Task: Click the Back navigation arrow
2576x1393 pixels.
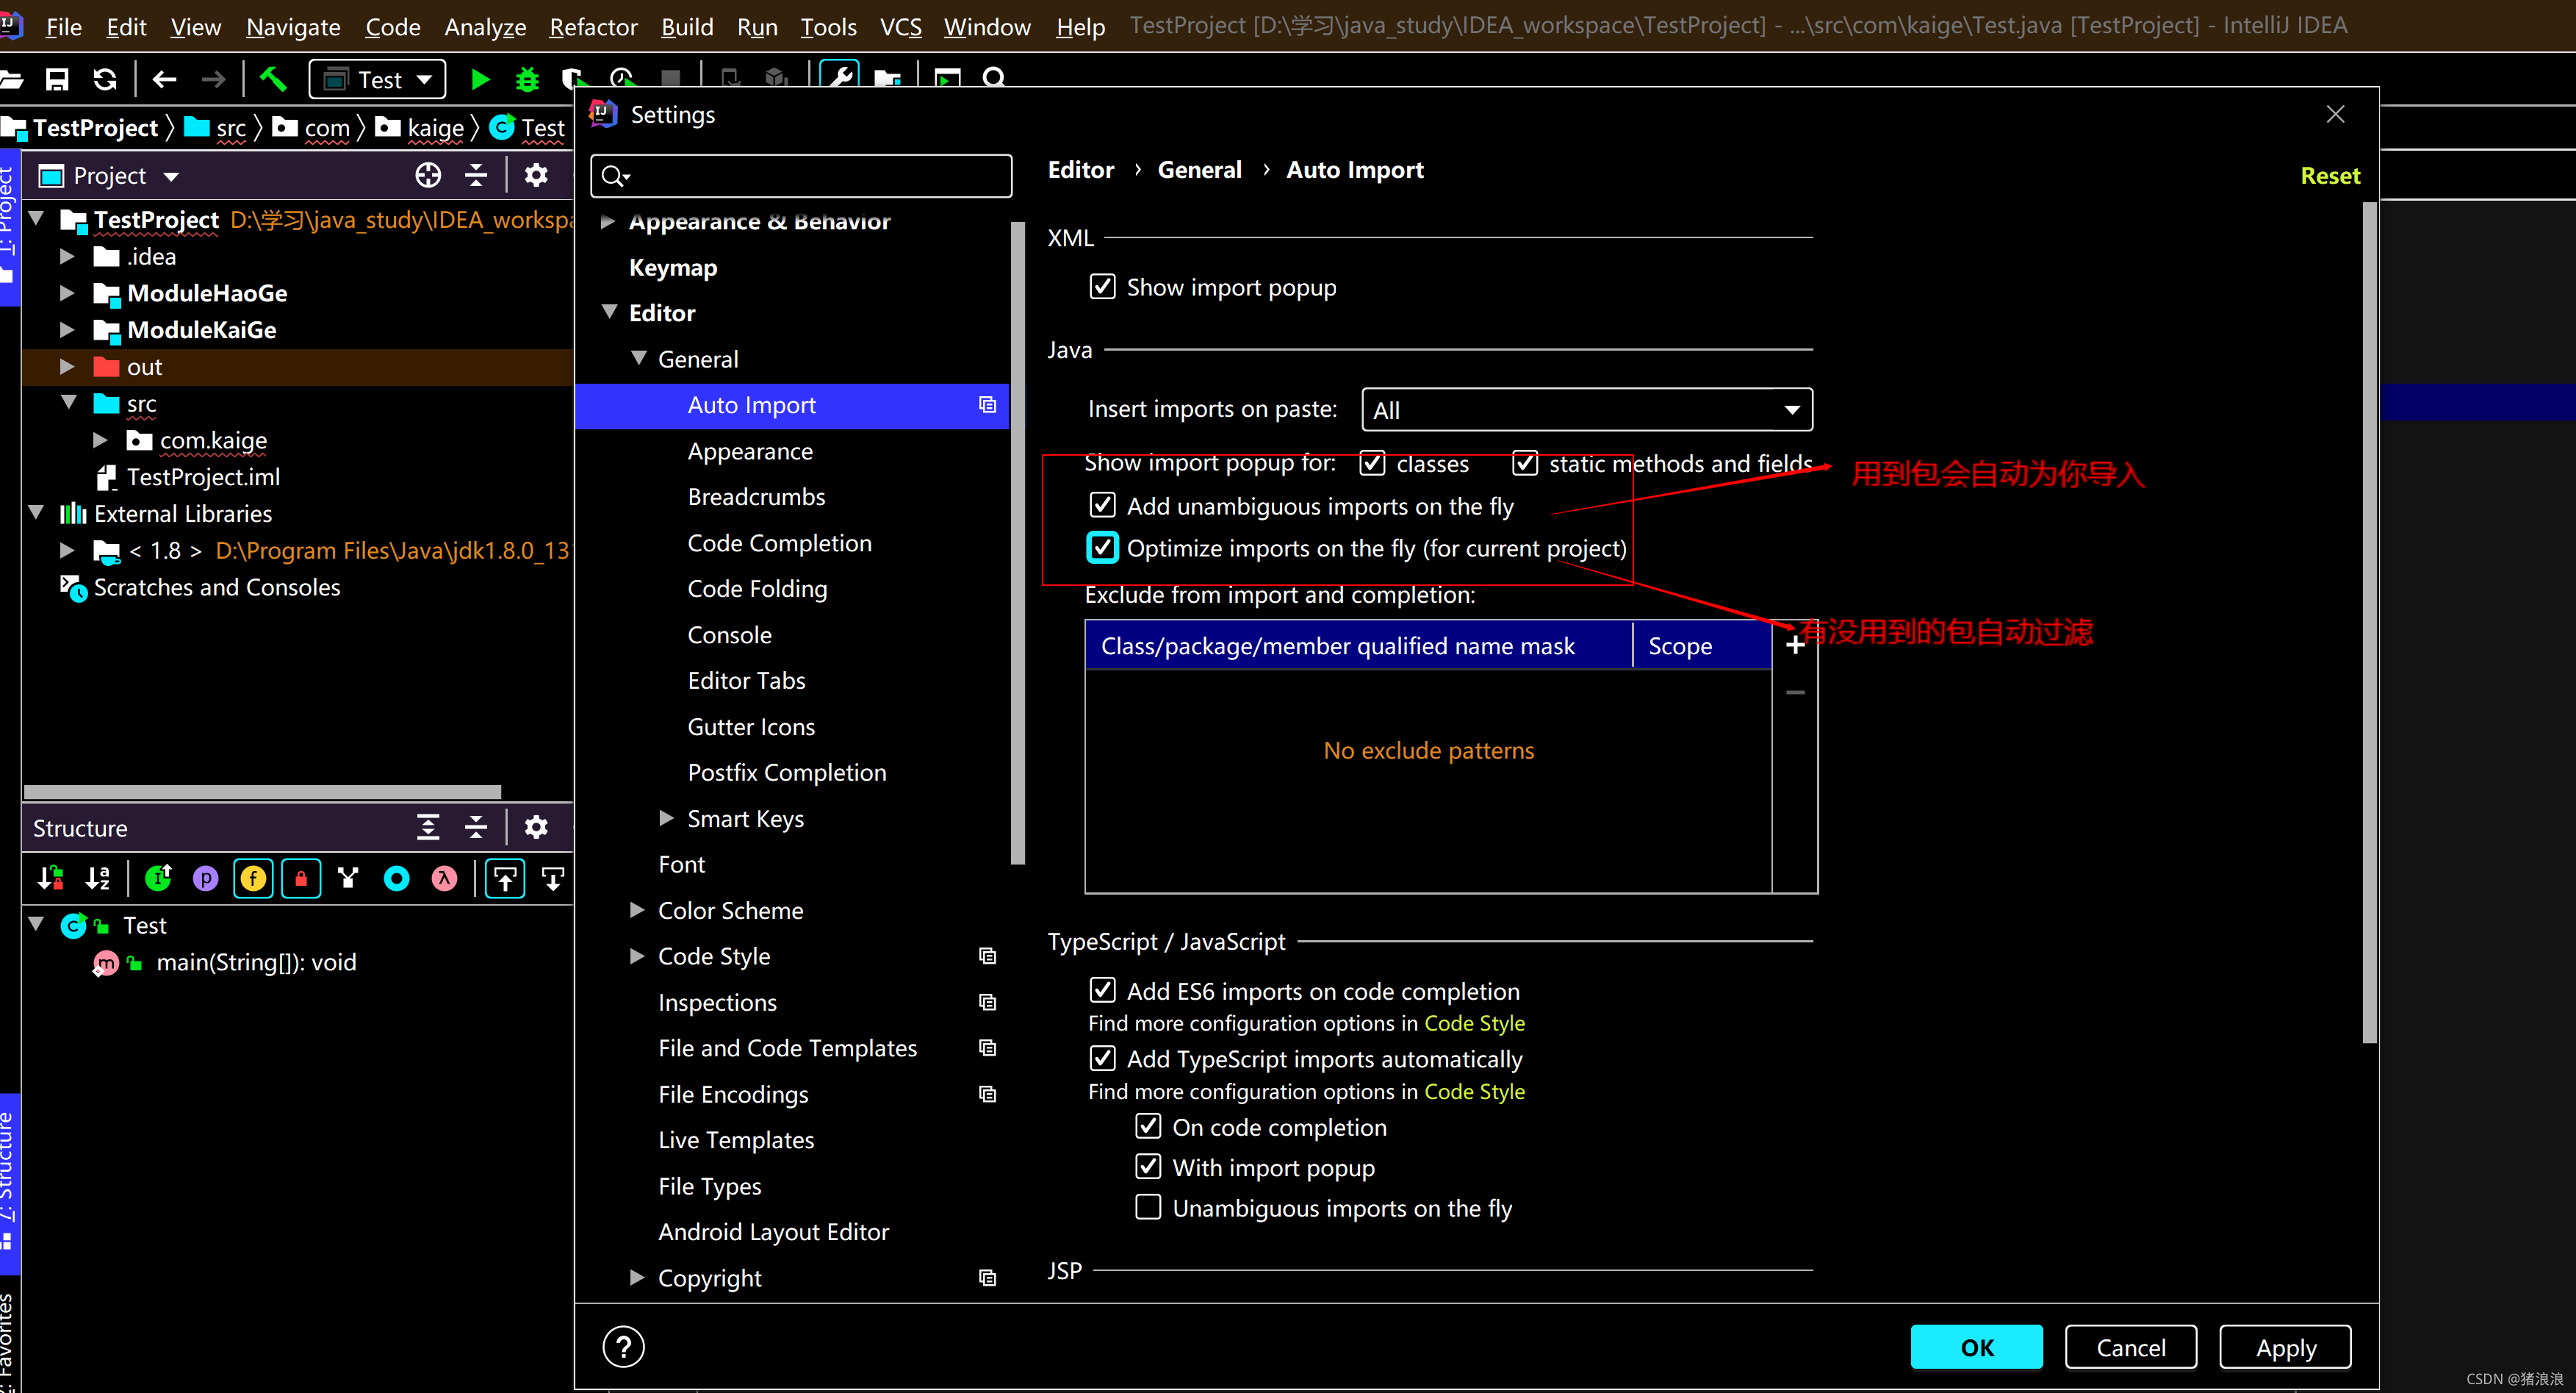Action: (x=164, y=79)
